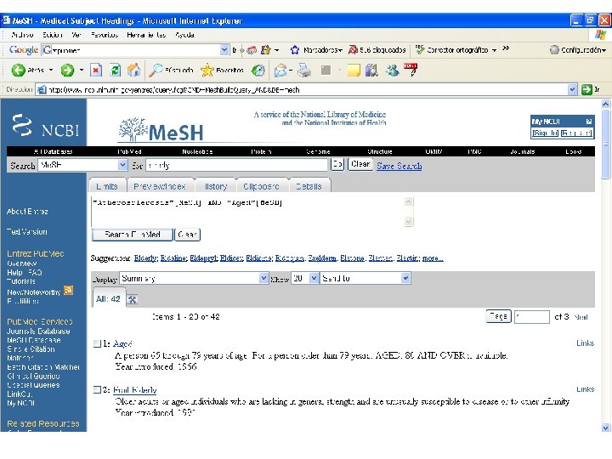Image resolution: width=612 pixels, height=459 pixels.
Task: Open the Ayuda menu
Action: (x=184, y=35)
